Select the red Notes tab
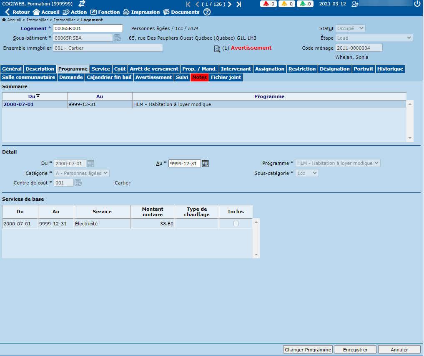 (200, 77)
